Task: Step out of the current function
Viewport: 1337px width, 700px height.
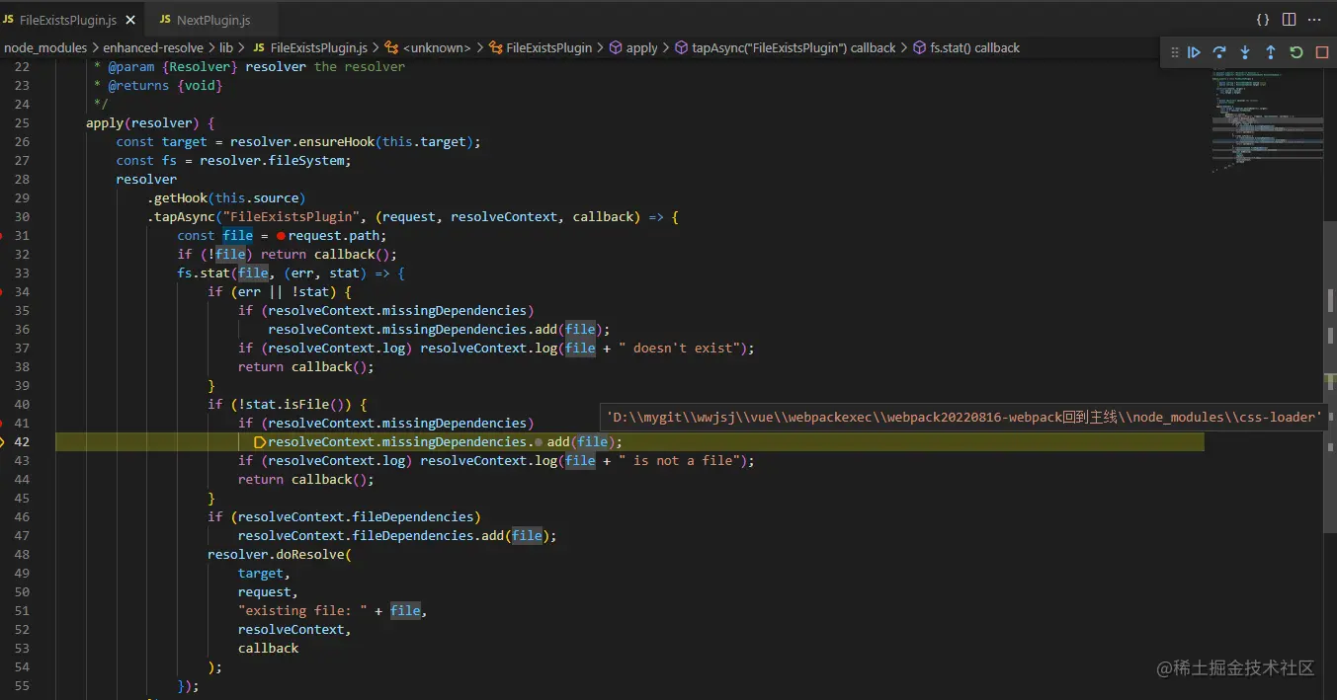Action: (x=1271, y=52)
